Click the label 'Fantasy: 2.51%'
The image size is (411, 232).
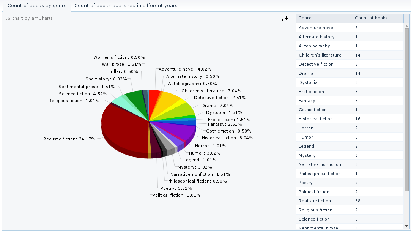pyautogui.click(x=225, y=124)
